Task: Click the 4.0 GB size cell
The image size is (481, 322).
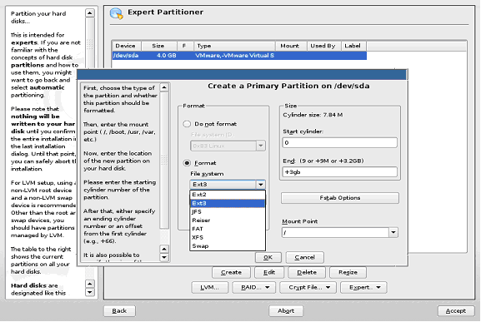Action: (x=167, y=56)
